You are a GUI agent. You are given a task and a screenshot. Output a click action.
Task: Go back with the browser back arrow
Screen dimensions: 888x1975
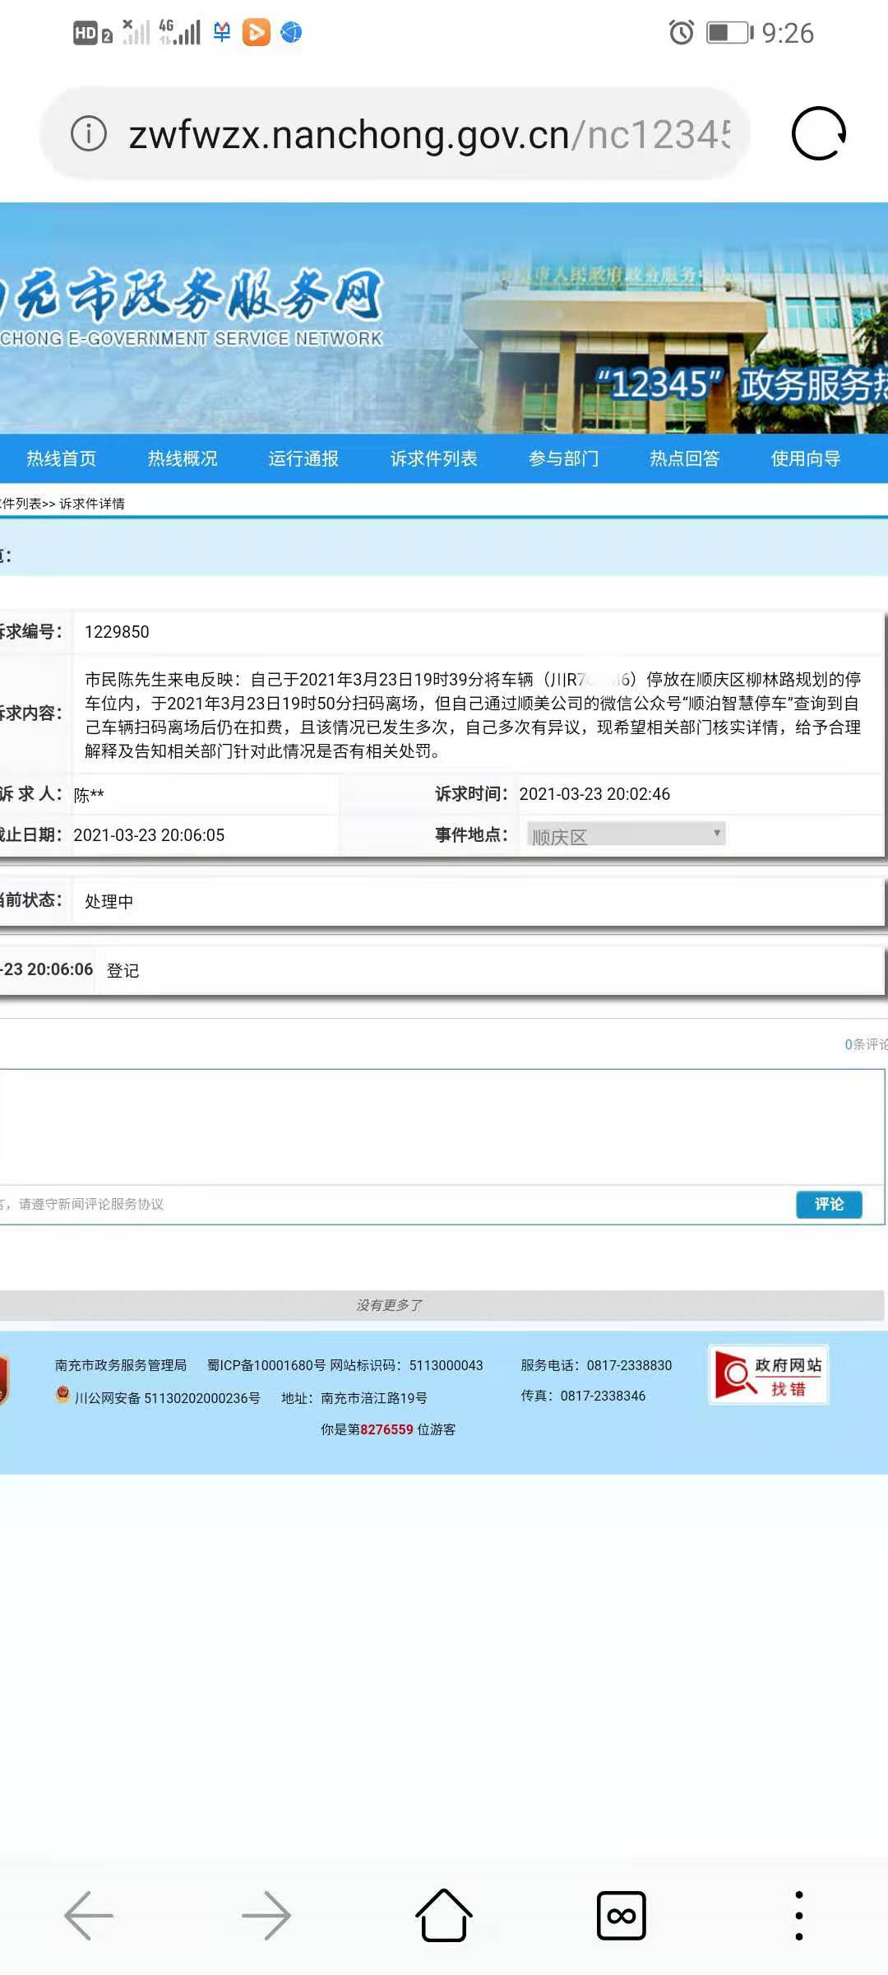[89, 1915]
